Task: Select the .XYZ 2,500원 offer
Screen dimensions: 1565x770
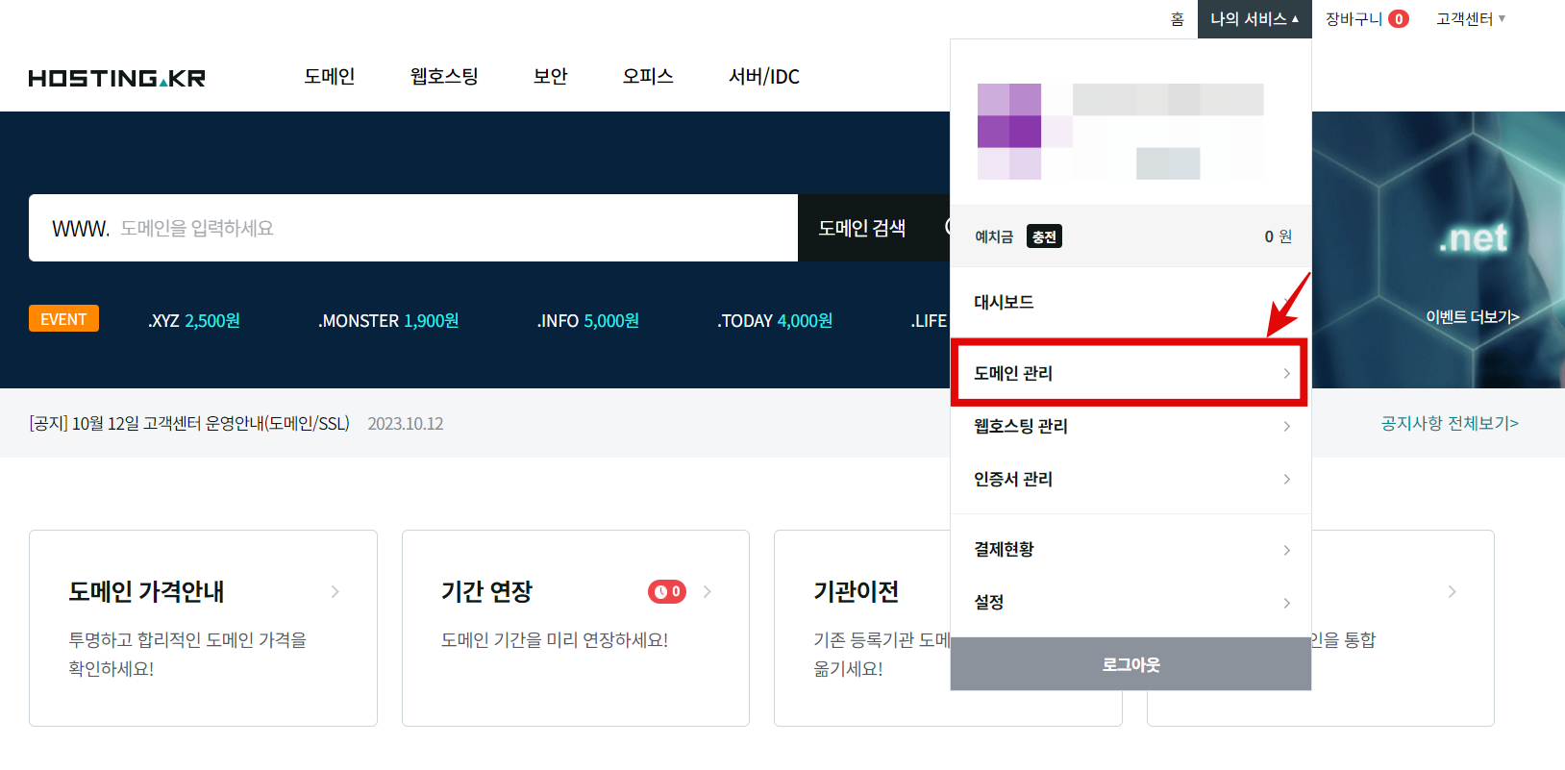Action: [194, 320]
